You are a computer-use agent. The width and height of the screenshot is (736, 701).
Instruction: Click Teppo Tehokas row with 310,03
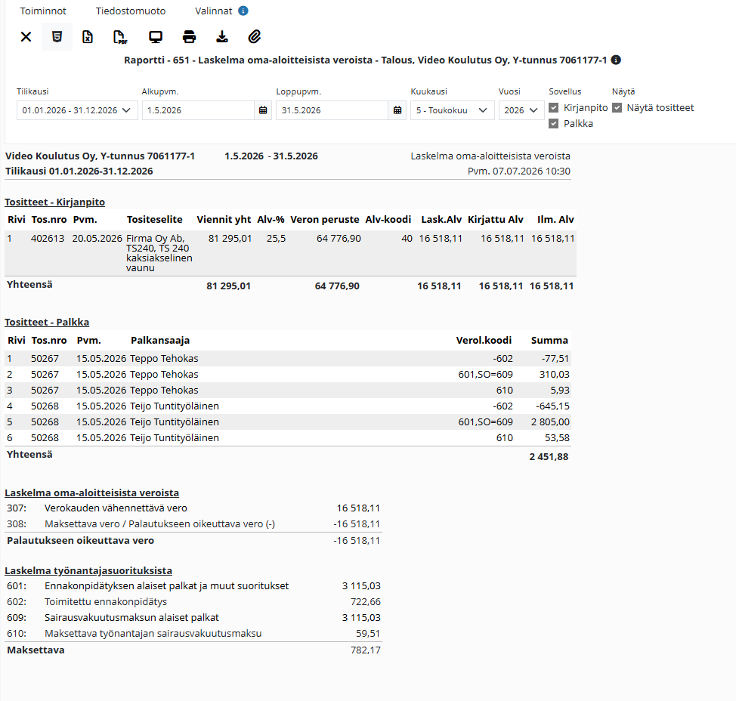[x=288, y=375]
